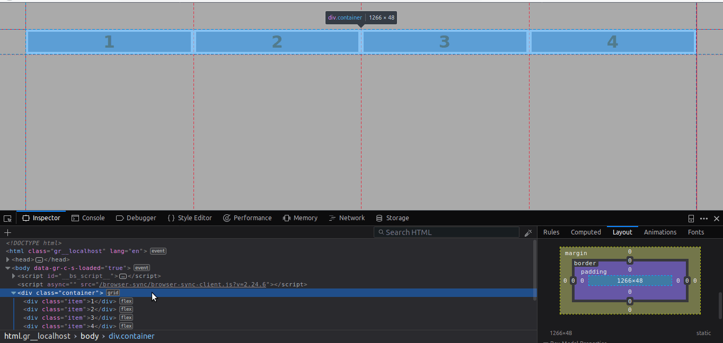The height and width of the screenshot is (343, 723).
Task: Open the Fonts sidebar tab
Action: coord(696,232)
